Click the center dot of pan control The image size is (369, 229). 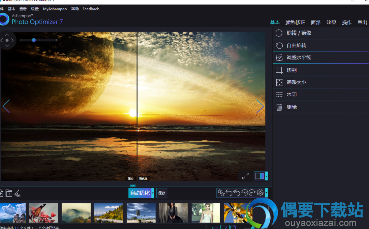(x=7, y=40)
